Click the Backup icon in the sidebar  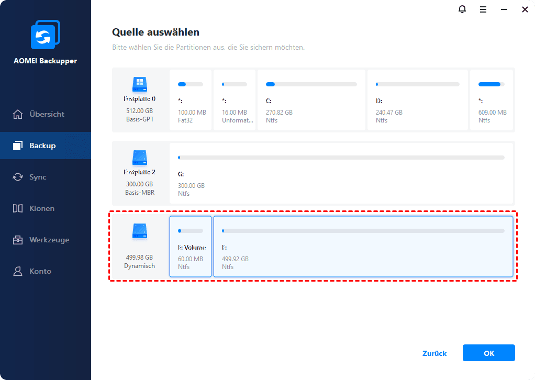point(18,146)
